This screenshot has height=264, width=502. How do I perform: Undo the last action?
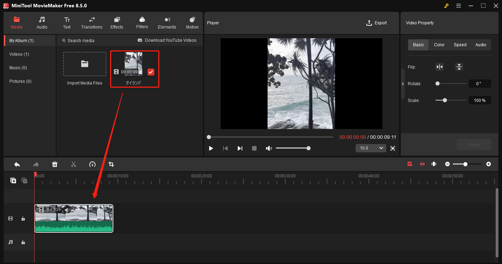tap(17, 164)
